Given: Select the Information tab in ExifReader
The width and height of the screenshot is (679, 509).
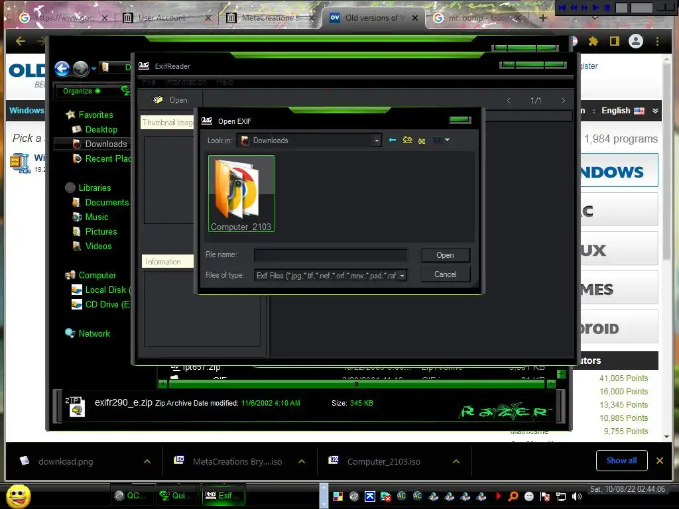Looking at the screenshot, I should pyautogui.click(x=167, y=261).
